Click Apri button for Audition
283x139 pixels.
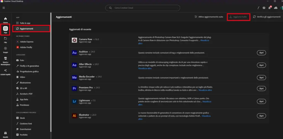click(x=261, y=53)
